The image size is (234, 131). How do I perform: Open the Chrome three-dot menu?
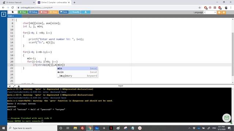(x=231, y=8)
